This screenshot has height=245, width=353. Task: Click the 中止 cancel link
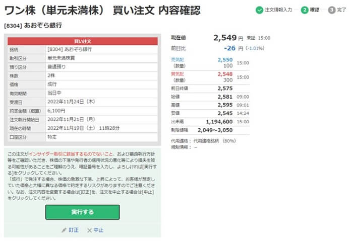[x=98, y=230]
